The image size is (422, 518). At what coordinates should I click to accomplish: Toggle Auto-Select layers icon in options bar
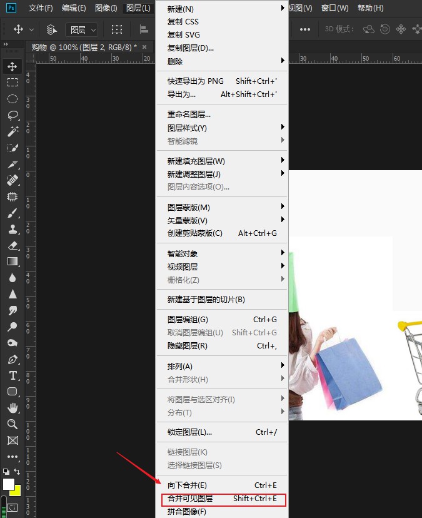pyautogui.click(x=52, y=30)
